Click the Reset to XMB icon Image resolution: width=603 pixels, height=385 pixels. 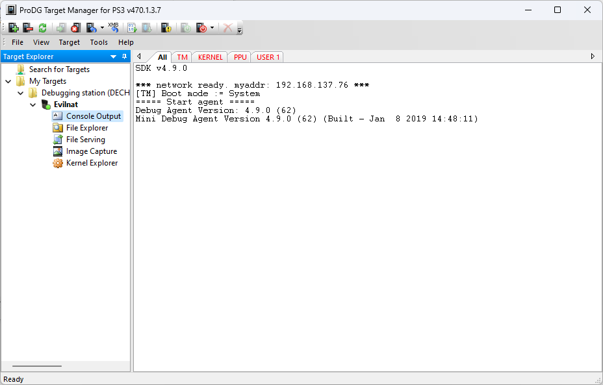coord(114,27)
